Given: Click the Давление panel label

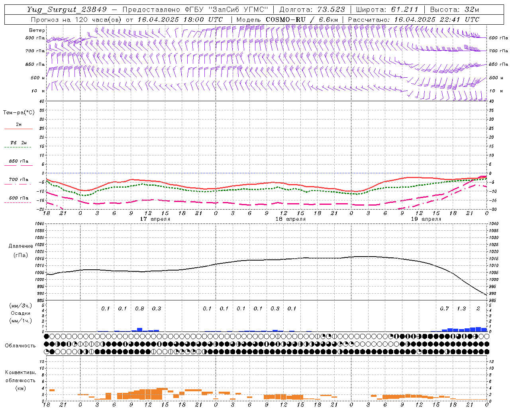Looking at the screenshot, I should [x=21, y=246].
